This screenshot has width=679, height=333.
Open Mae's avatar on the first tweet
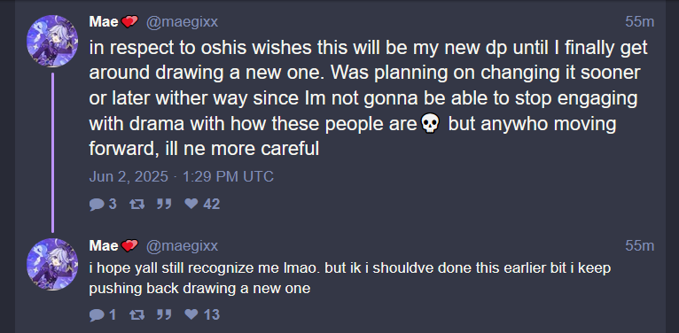(x=52, y=42)
